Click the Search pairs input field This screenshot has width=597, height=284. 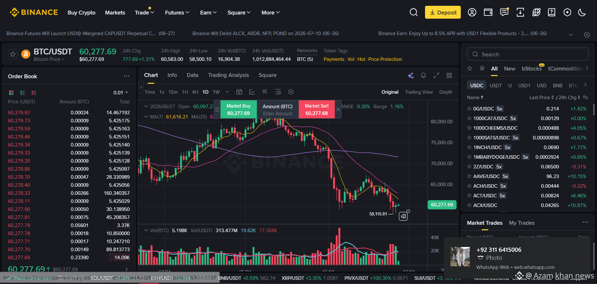click(527, 54)
